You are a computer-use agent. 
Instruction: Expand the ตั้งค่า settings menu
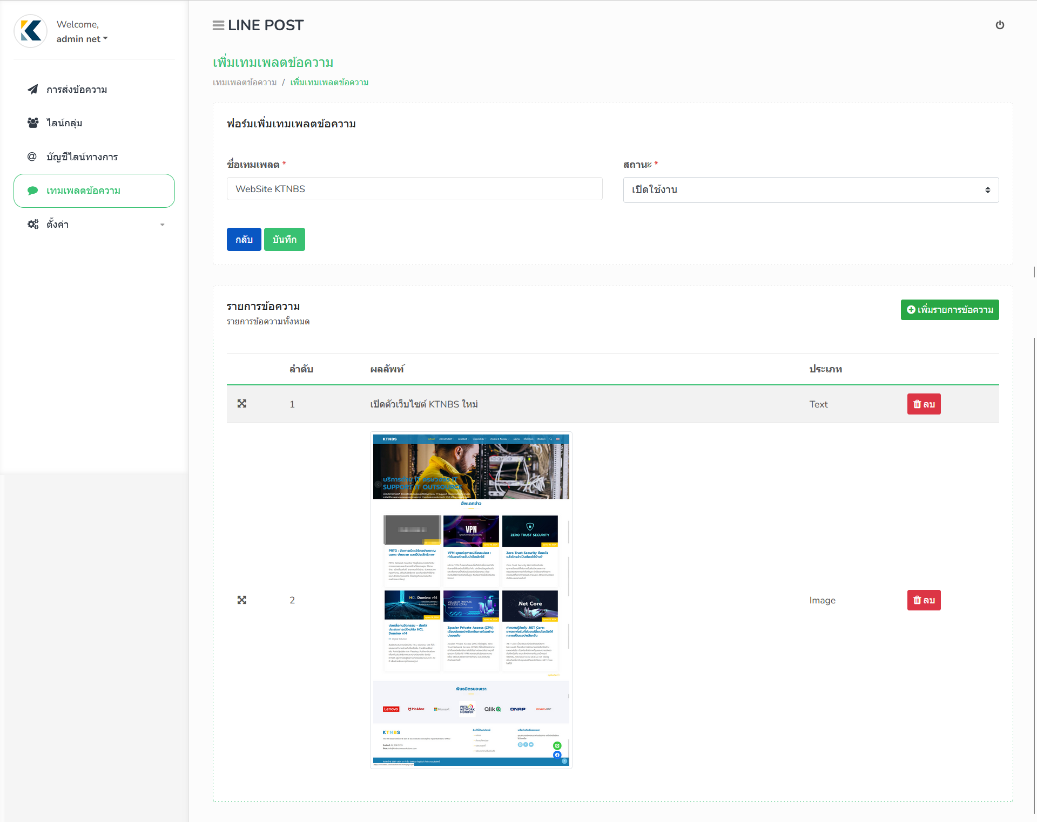[x=94, y=224]
